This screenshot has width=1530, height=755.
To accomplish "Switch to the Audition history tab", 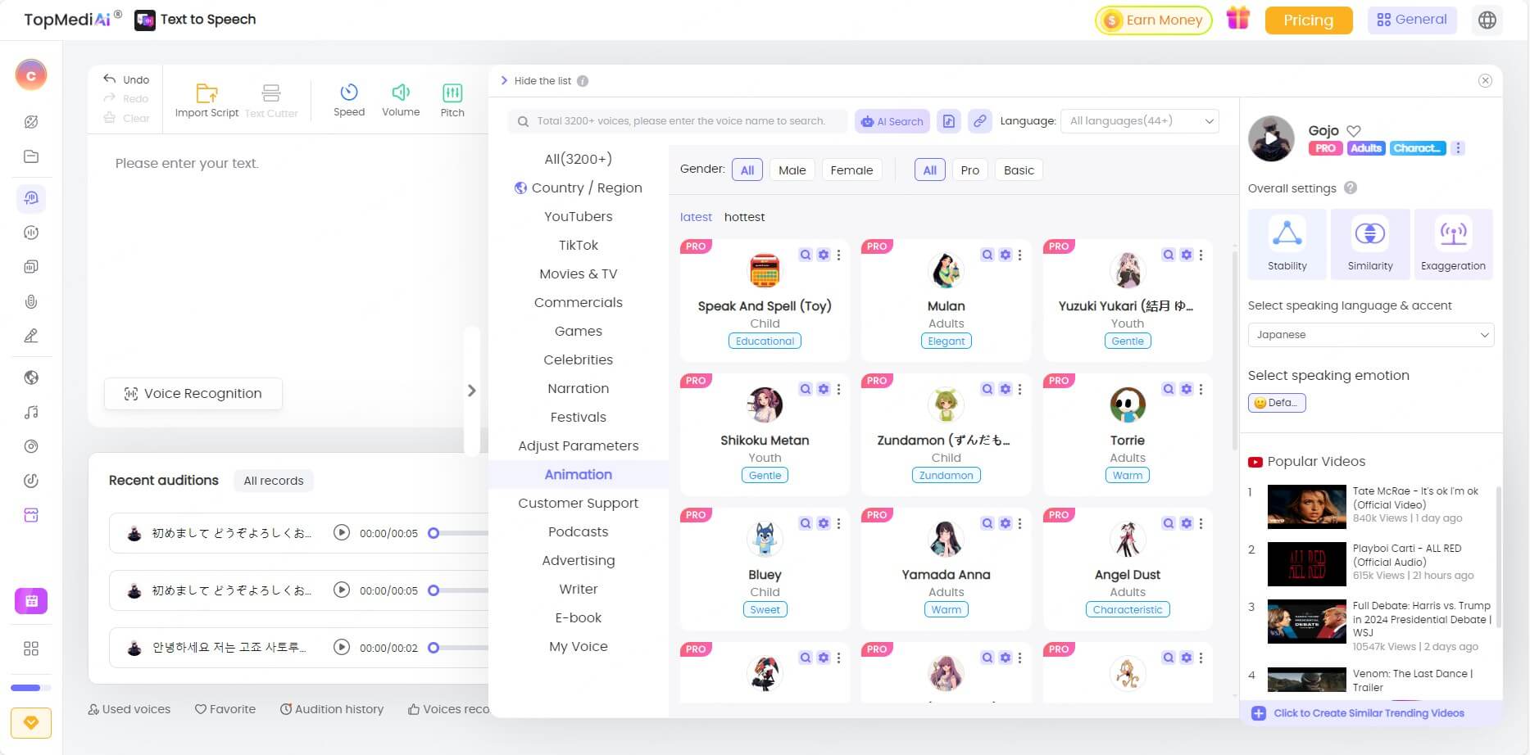I will [331, 709].
